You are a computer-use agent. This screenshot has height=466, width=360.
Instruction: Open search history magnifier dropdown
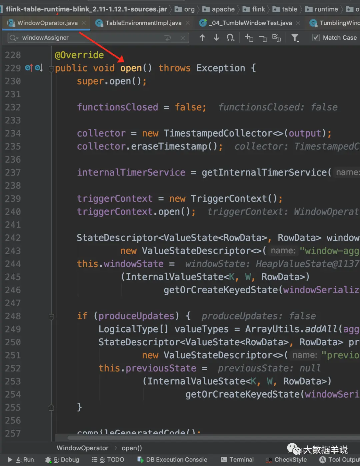14,38
